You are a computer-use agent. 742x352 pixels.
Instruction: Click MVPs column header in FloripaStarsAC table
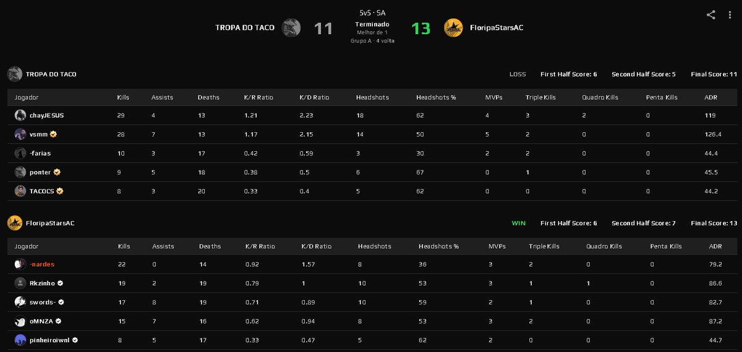[497, 246]
